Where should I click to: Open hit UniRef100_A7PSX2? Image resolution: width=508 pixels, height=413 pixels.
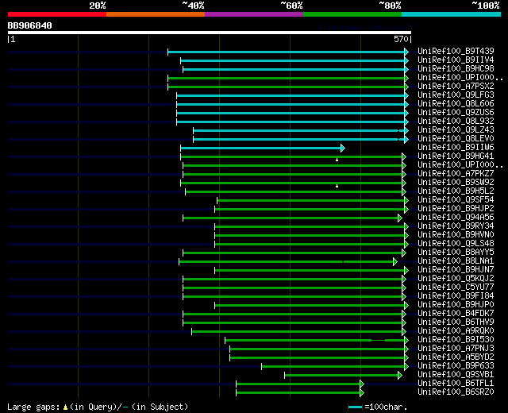pyautogui.click(x=456, y=87)
